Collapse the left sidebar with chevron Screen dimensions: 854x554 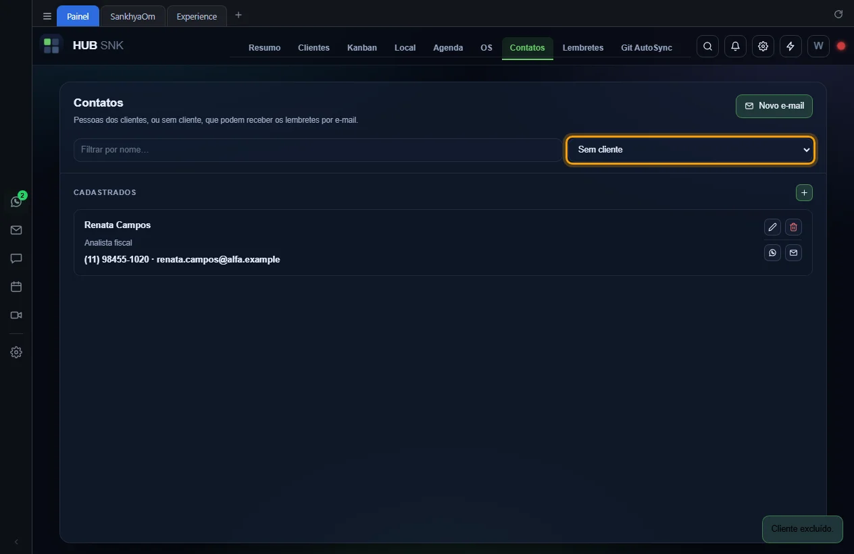16,542
